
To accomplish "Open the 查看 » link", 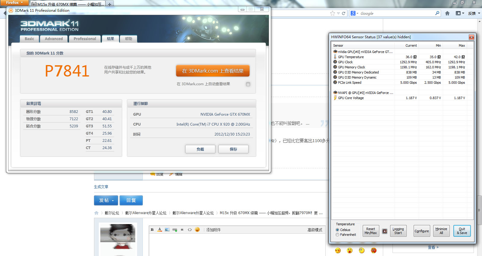I will pyautogui.click(x=433, y=247).
